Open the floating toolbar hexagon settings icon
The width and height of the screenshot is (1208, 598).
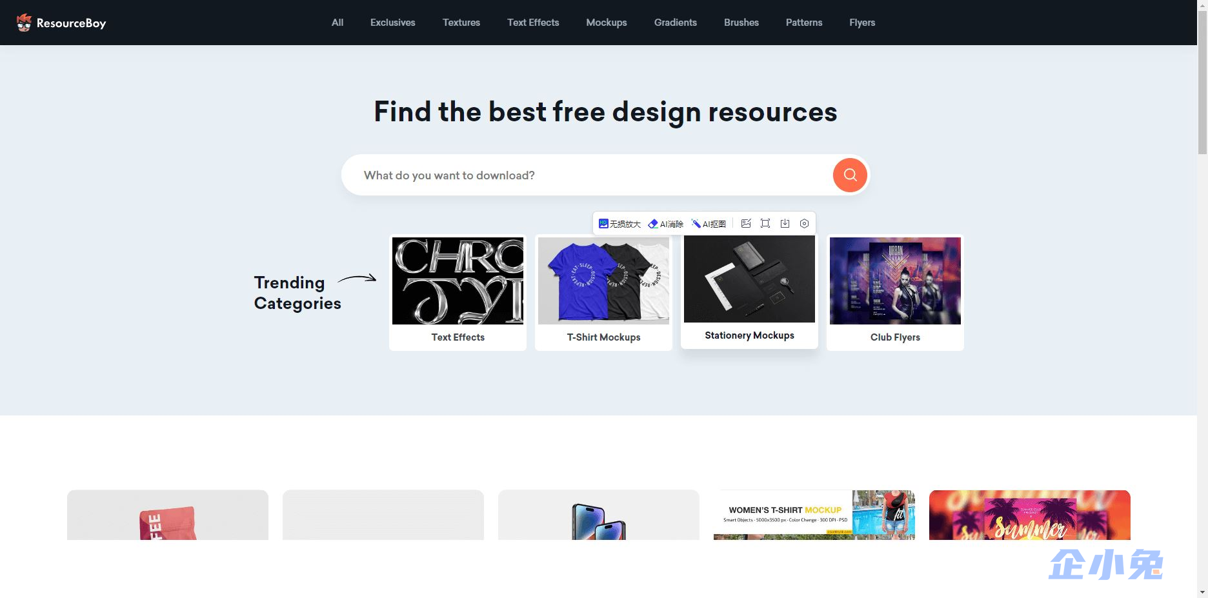click(804, 223)
